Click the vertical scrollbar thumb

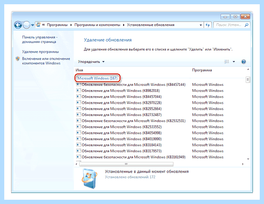click(248, 79)
